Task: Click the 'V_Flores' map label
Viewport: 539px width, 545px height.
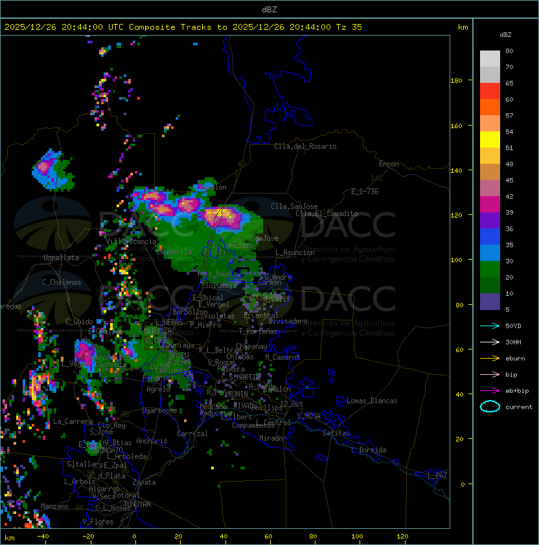Action: click(x=98, y=522)
